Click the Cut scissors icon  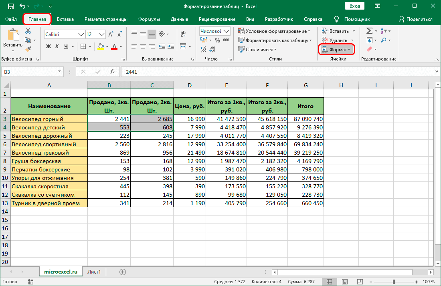click(x=28, y=31)
